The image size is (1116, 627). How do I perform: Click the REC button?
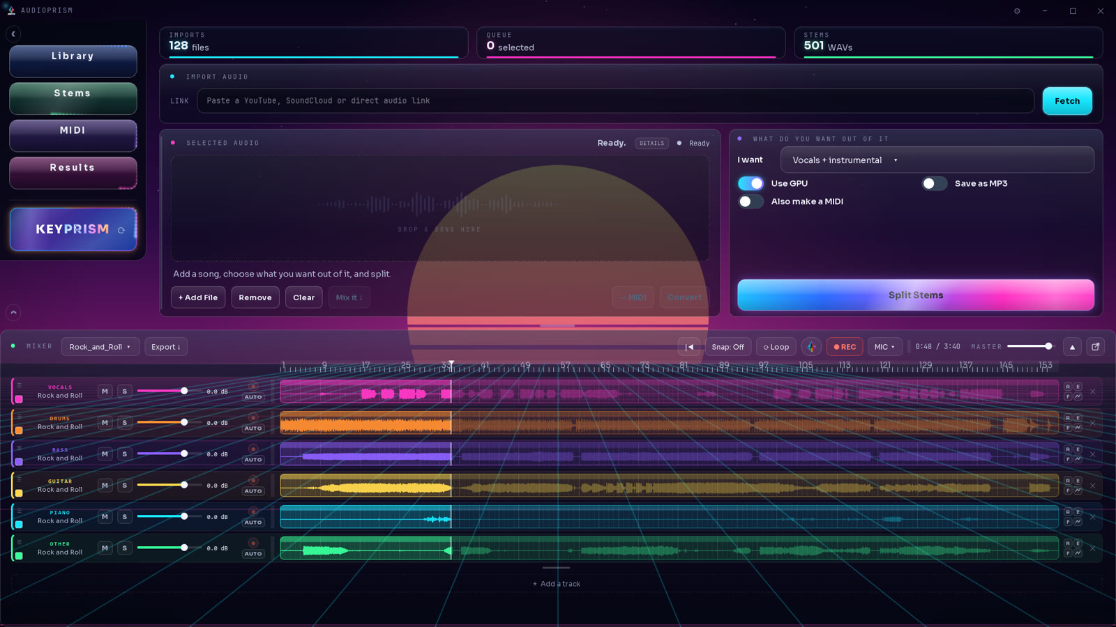[845, 347]
